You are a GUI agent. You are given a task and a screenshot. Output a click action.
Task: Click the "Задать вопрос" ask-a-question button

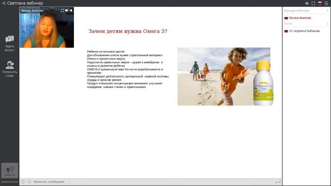(9, 43)
